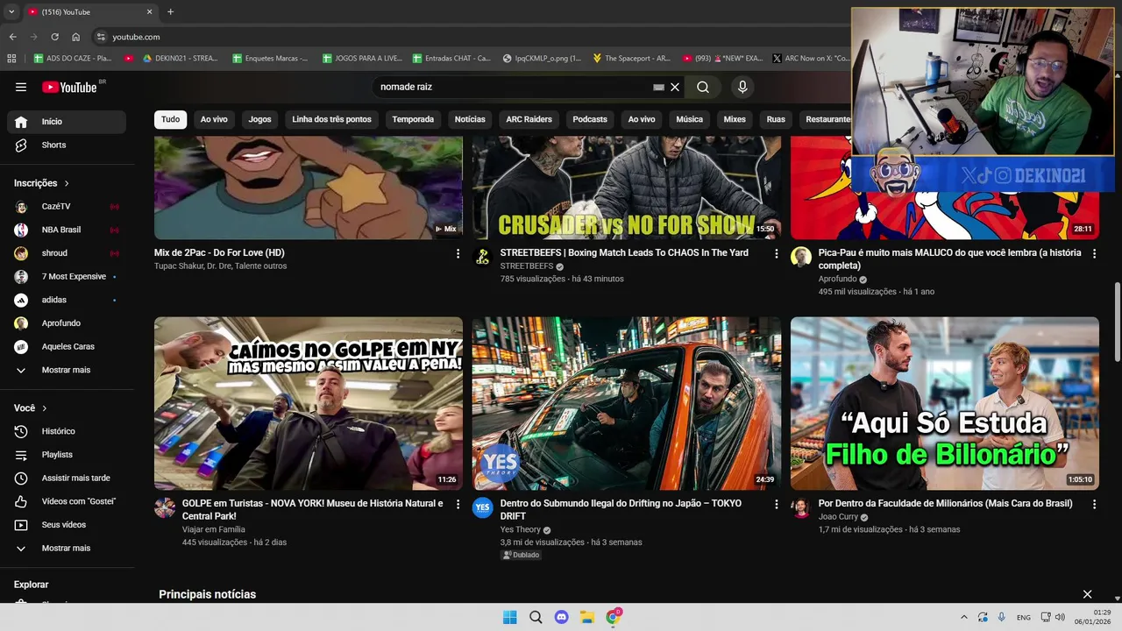Open Assistir mais tarde list
Viewport: 1122px width, 631px height.
point(67,478)
